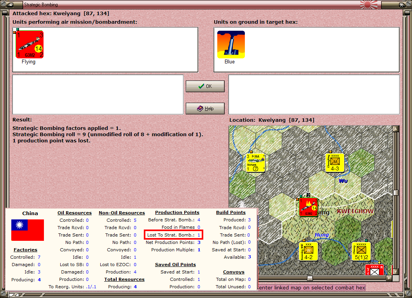Click the map vertical scrollbar up arrow
The image size is (412, 298).
click(x=396, y=129)
